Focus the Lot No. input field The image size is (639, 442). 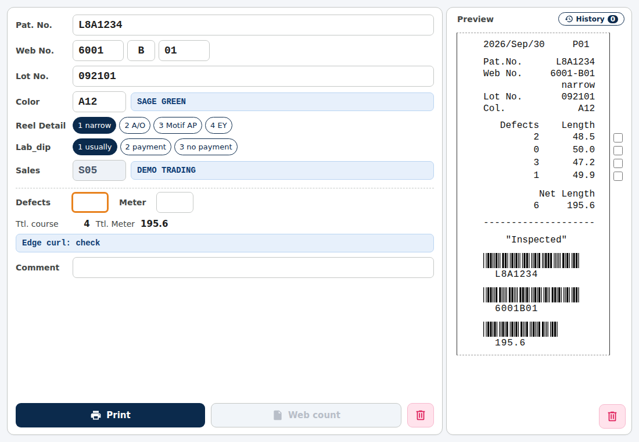[253, 76]
